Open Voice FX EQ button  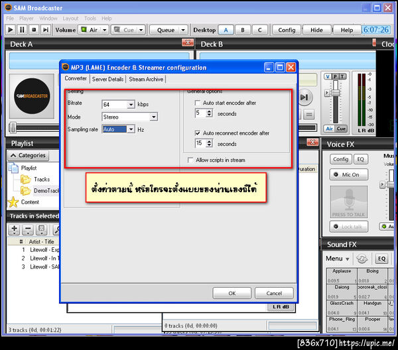coord(360,159)
